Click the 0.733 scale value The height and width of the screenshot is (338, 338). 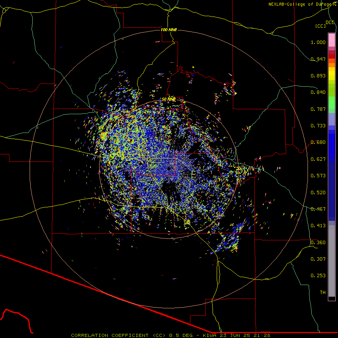pyautogui.click(x=318, y=126)
